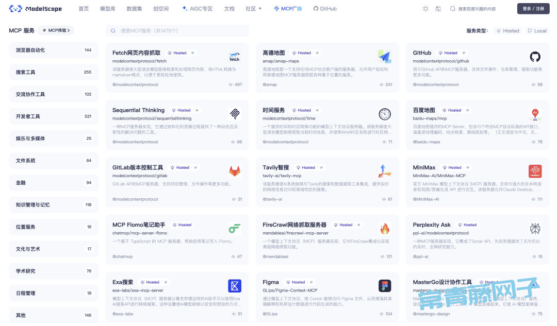
Task: Open 创空间 in top navigation
Action: (161, 9)
